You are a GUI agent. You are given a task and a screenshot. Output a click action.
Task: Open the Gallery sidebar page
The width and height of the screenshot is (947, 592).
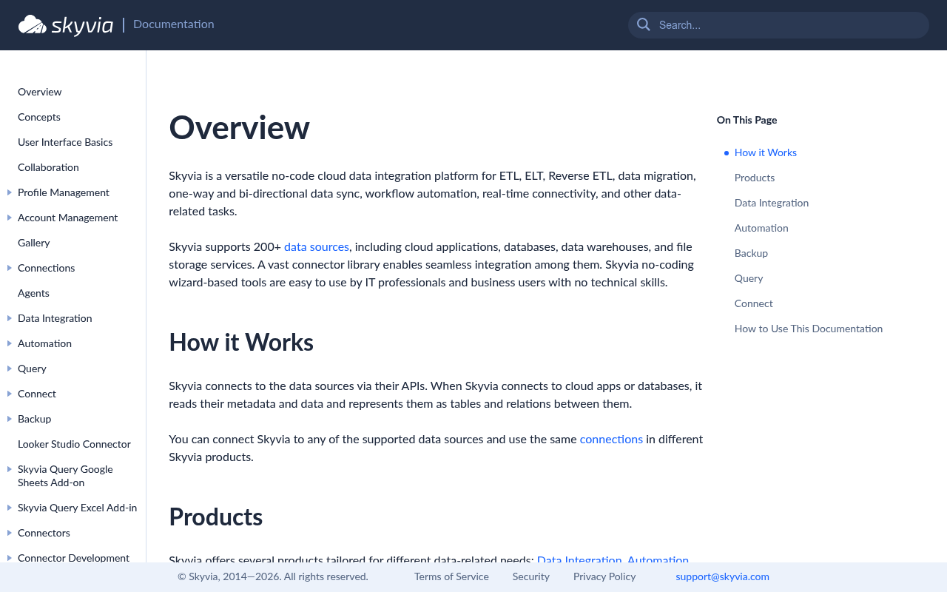click(34, 243)
